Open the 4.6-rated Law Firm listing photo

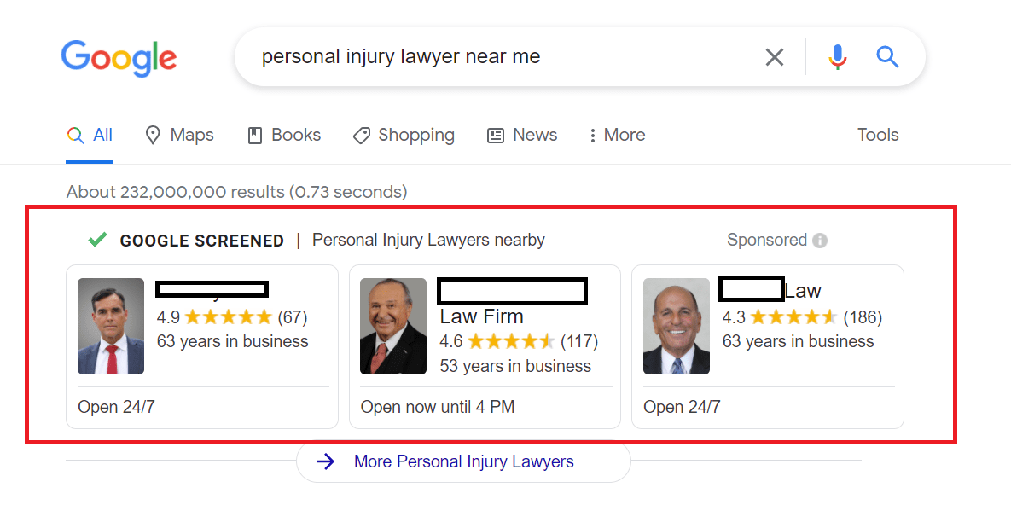[393, 326]
